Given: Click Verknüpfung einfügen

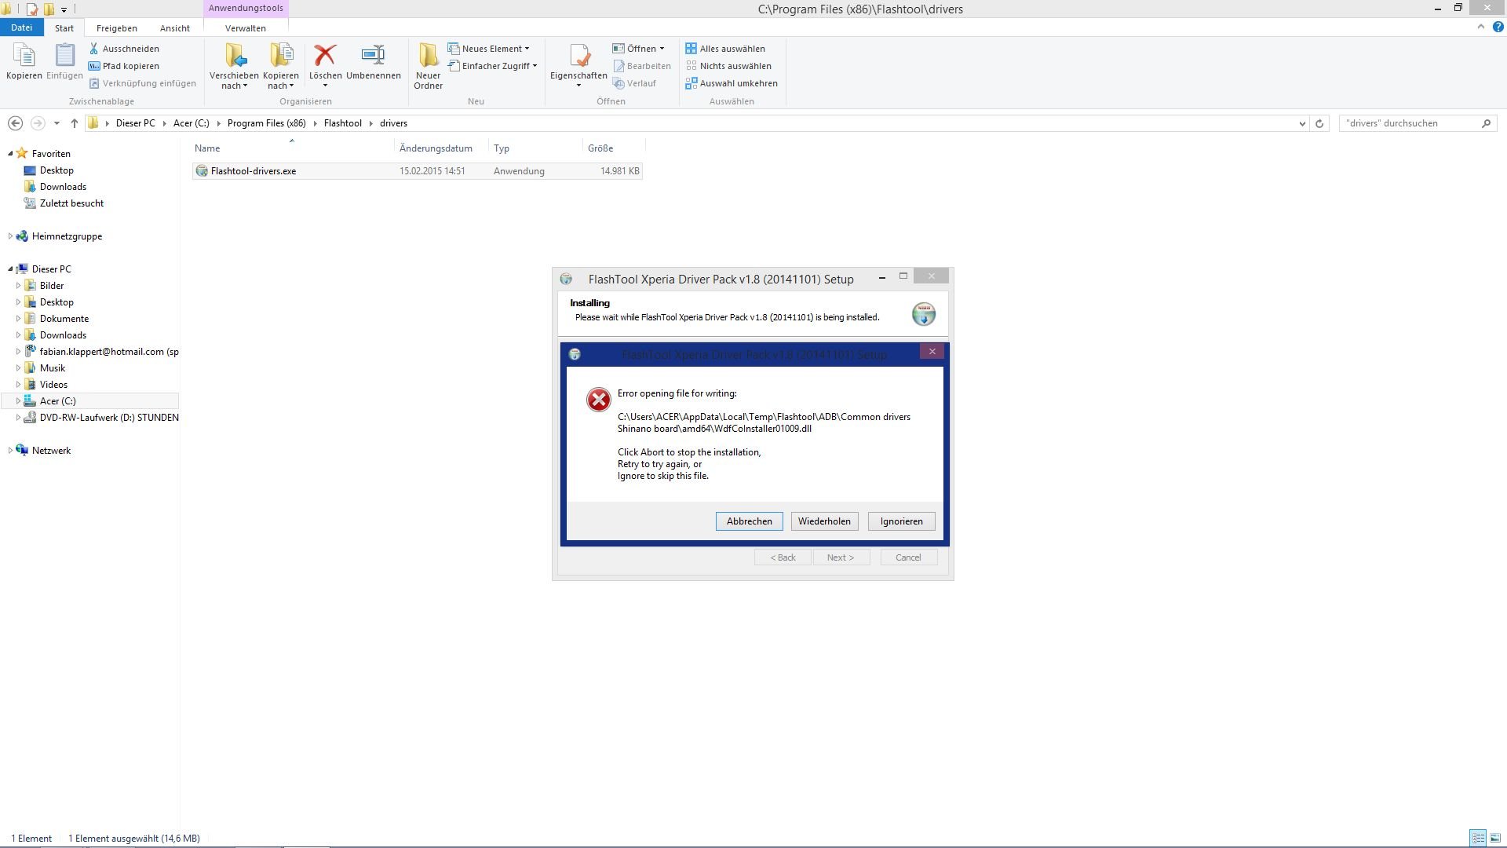Looking at the screenshot, I should tap(142, 83).
